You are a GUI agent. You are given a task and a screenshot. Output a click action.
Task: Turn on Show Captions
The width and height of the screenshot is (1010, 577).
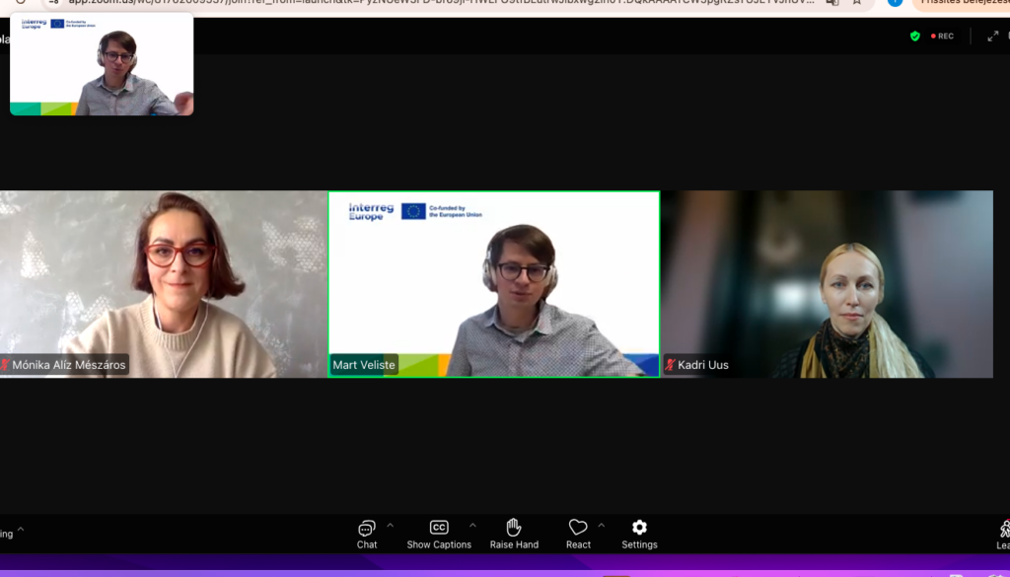pyautogui.click(x=439, y=535)
